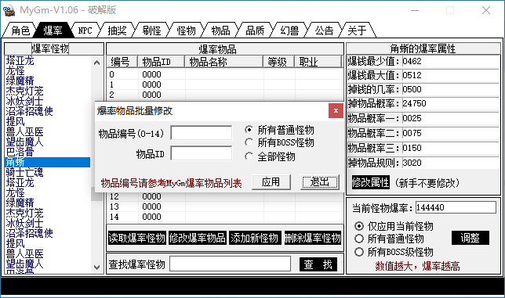Click the 物品ID column header
This screenshot has width=505, height=298.
162,62
